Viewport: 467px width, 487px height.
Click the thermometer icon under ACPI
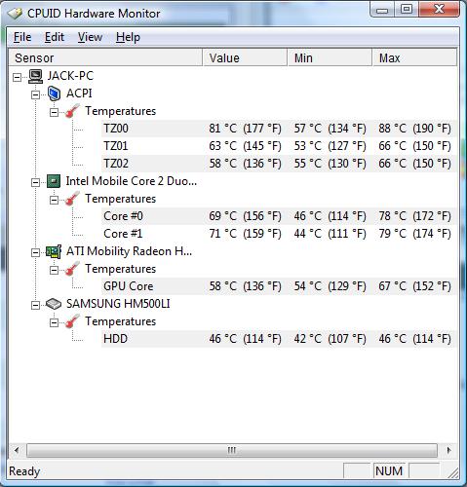coord(72,111)
